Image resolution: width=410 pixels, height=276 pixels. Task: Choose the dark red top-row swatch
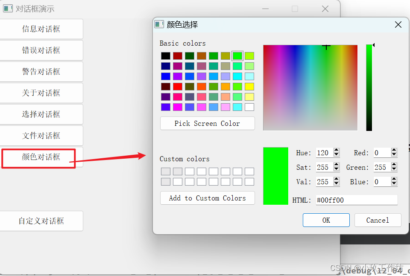pyautogui.click(x=178, y=56)
